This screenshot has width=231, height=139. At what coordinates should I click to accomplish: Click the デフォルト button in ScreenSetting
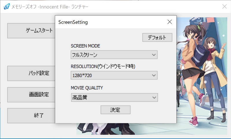pos(157,37)
